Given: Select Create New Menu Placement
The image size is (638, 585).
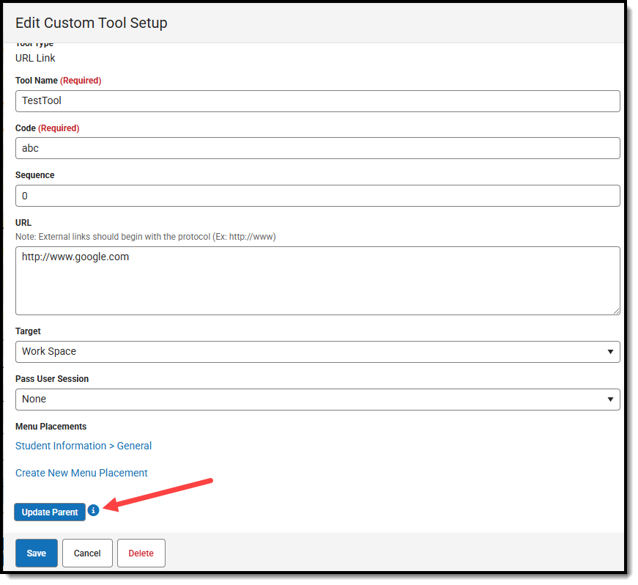Looking at the screenshot, I should tap(81, 472).
